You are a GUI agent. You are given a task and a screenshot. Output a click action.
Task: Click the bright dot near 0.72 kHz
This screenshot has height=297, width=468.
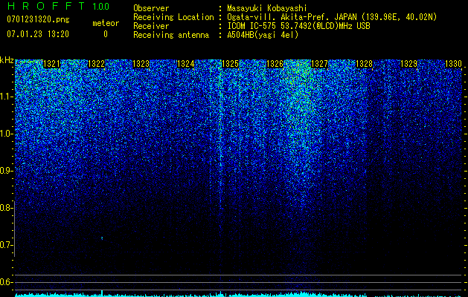(x=102, y=238)
